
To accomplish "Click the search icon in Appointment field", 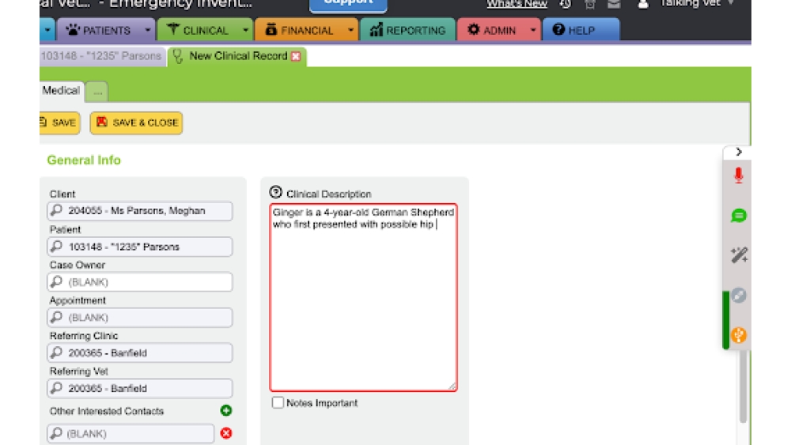I will click(56, 317).
